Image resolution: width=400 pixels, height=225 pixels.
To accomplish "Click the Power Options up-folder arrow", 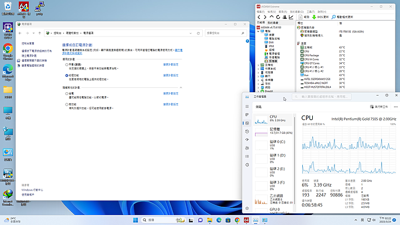I will [x=39, y=33].
